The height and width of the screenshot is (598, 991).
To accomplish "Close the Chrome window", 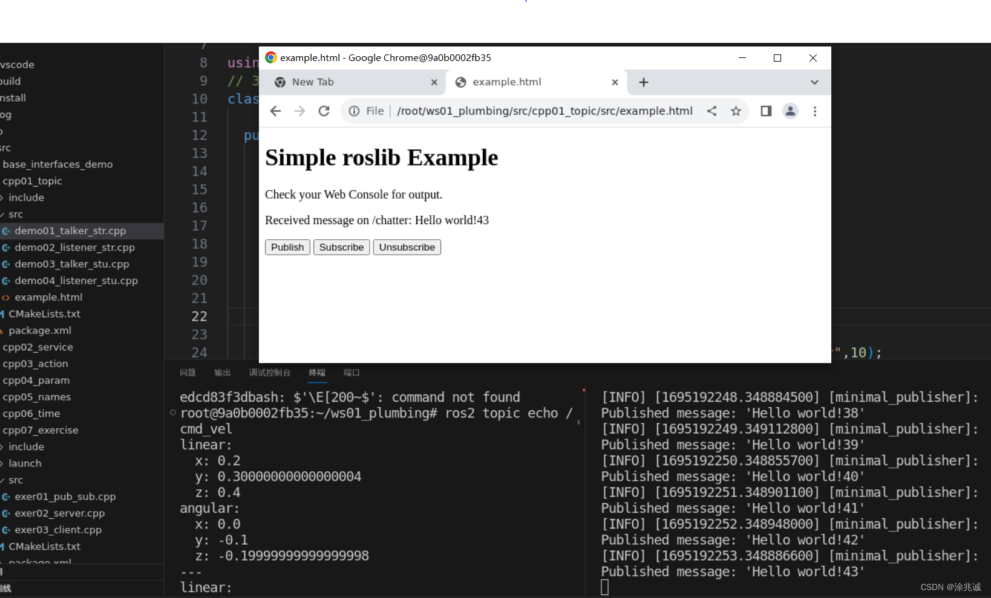I will point(813,58).
